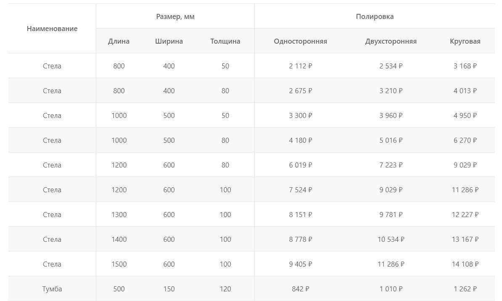This screenshot has width=502, height=301.
Task: Select the 4 013 ₽ price cell
Action: pos(465,91)
